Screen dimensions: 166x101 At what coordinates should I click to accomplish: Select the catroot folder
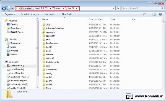tap(49, 55)
